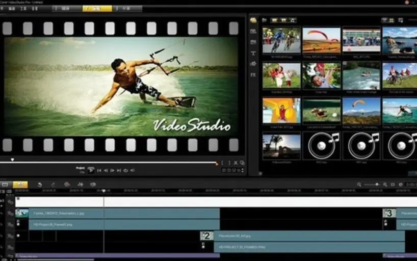Click the video track icon
417x261 pixels.
tap(10, 202)
